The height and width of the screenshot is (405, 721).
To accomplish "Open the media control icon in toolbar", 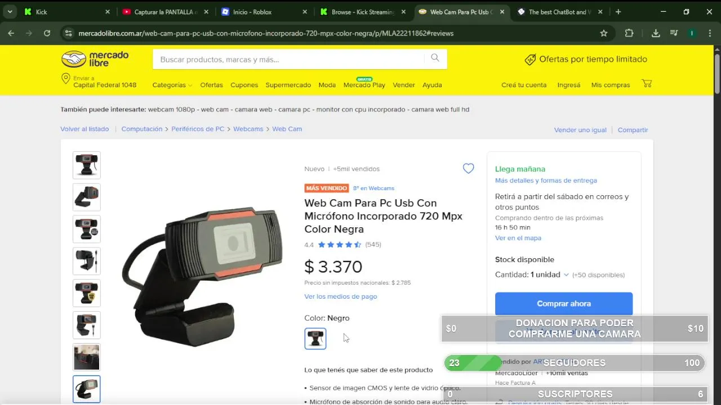I will tap(674, 33).
